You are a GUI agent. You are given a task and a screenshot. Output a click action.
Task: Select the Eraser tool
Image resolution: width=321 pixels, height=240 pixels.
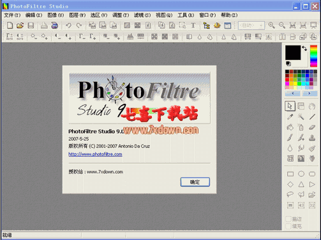click(312, 127)
